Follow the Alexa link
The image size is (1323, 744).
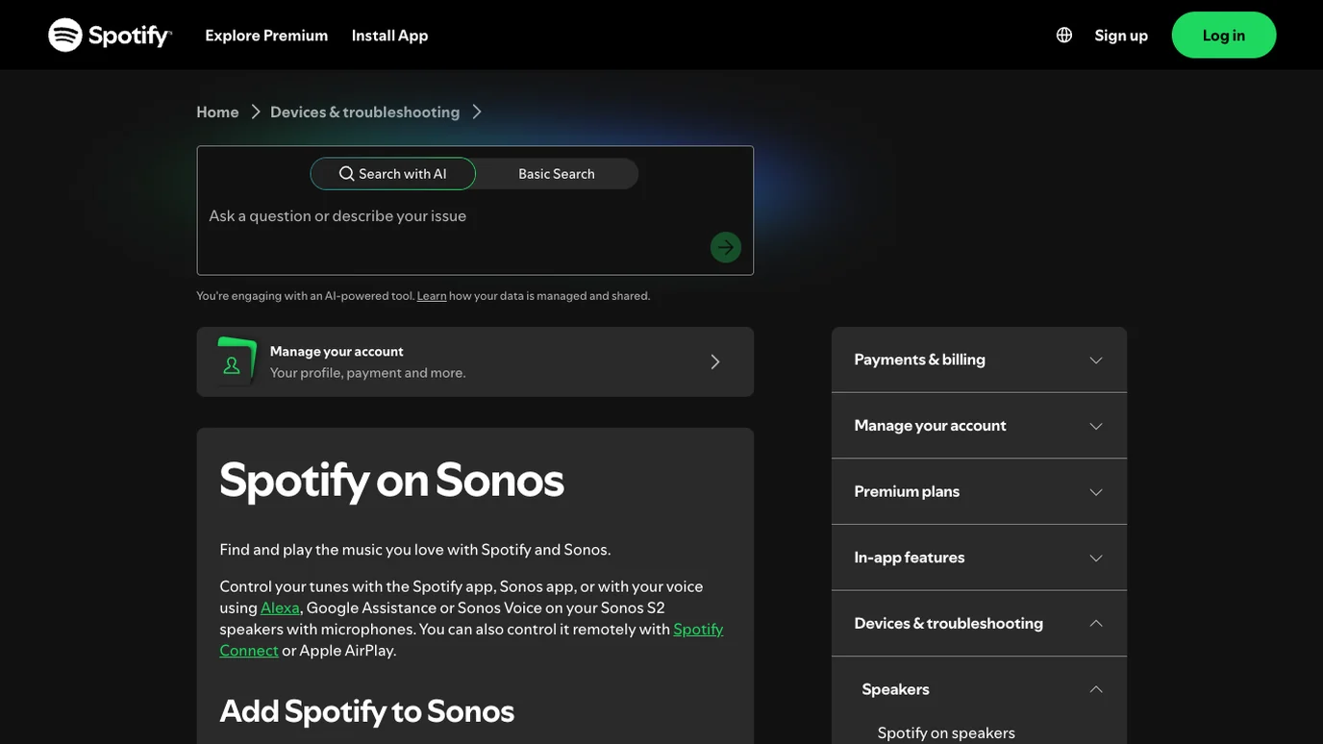(280, 608)
